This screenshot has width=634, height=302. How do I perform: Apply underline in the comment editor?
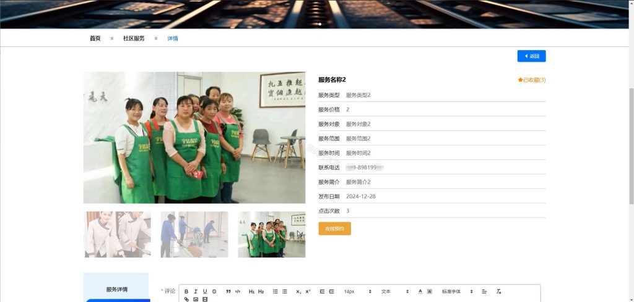tap(205, 292)
